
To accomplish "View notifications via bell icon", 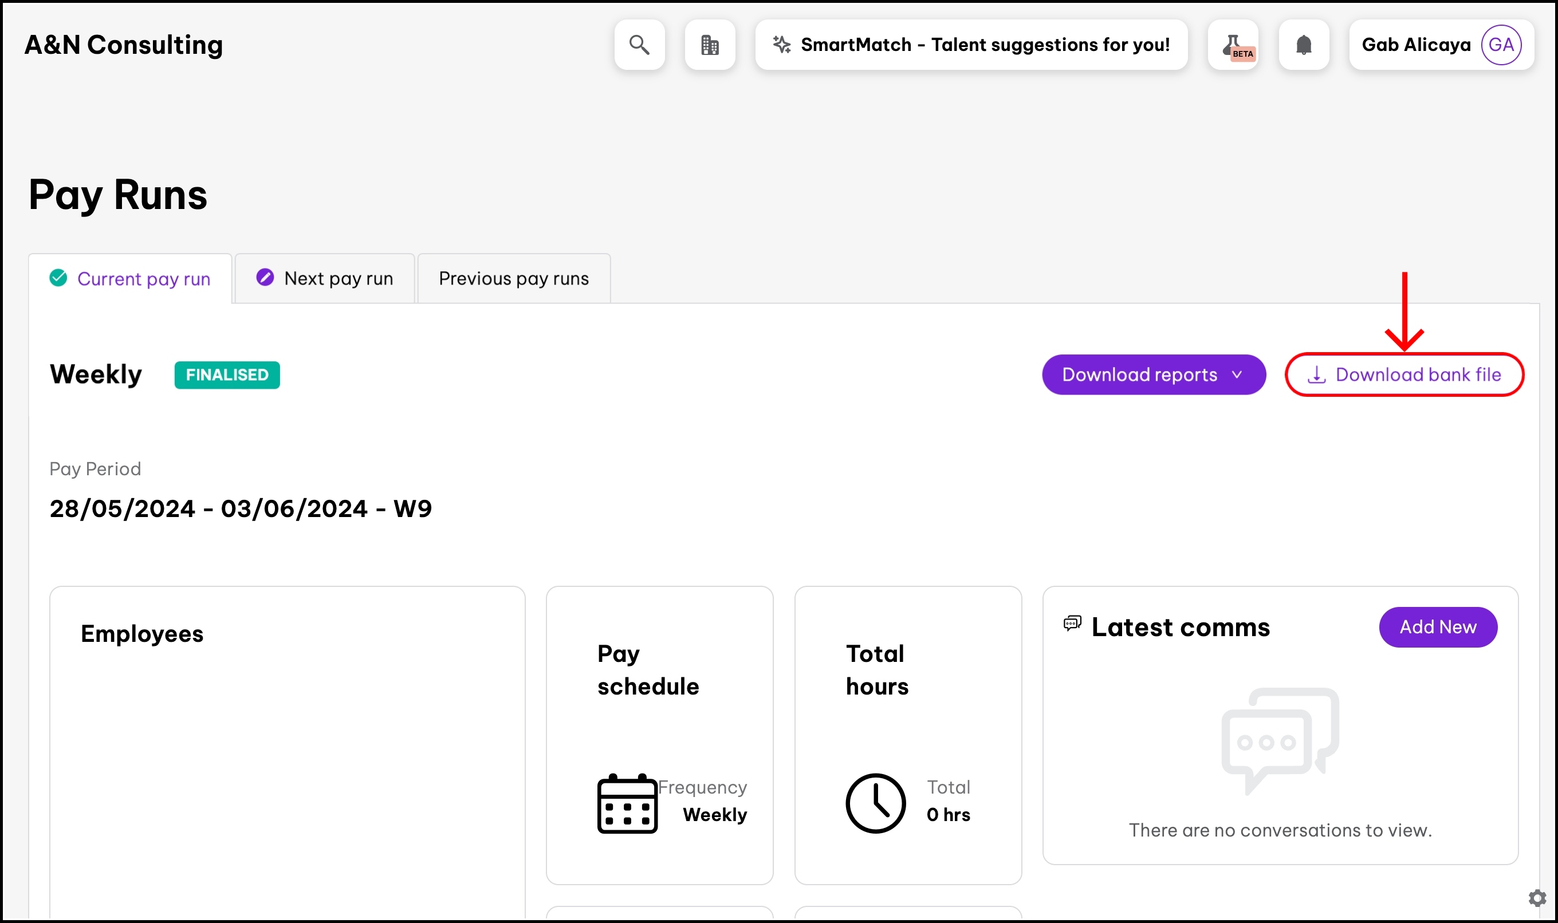I will pyautogui.click(x=1304, y=45).
